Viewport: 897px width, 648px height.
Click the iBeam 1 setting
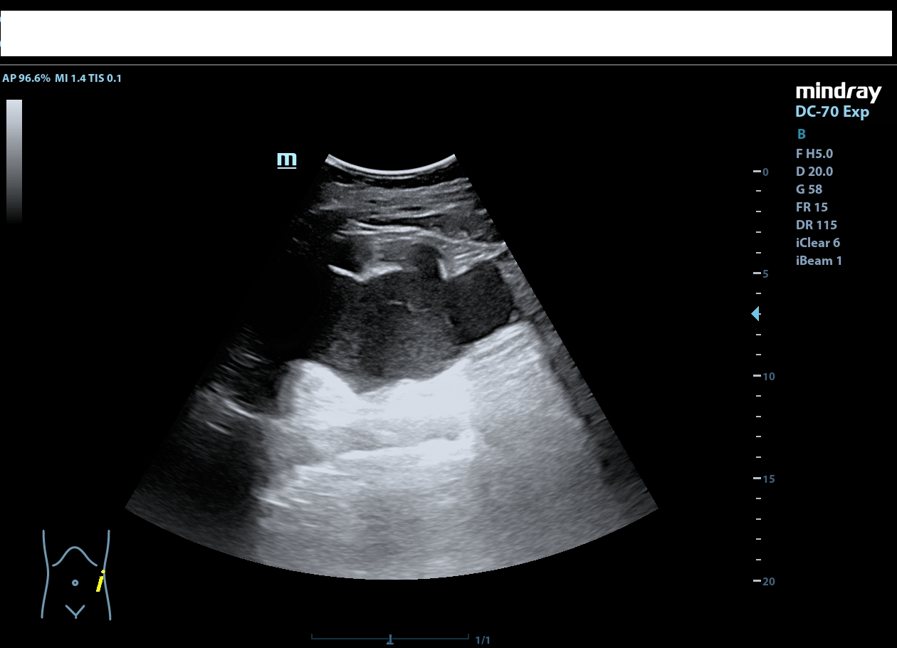tap(819, 261)
